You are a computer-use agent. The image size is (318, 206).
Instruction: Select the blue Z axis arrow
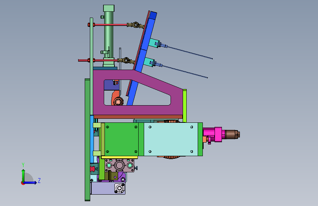(x=30, y=183)
